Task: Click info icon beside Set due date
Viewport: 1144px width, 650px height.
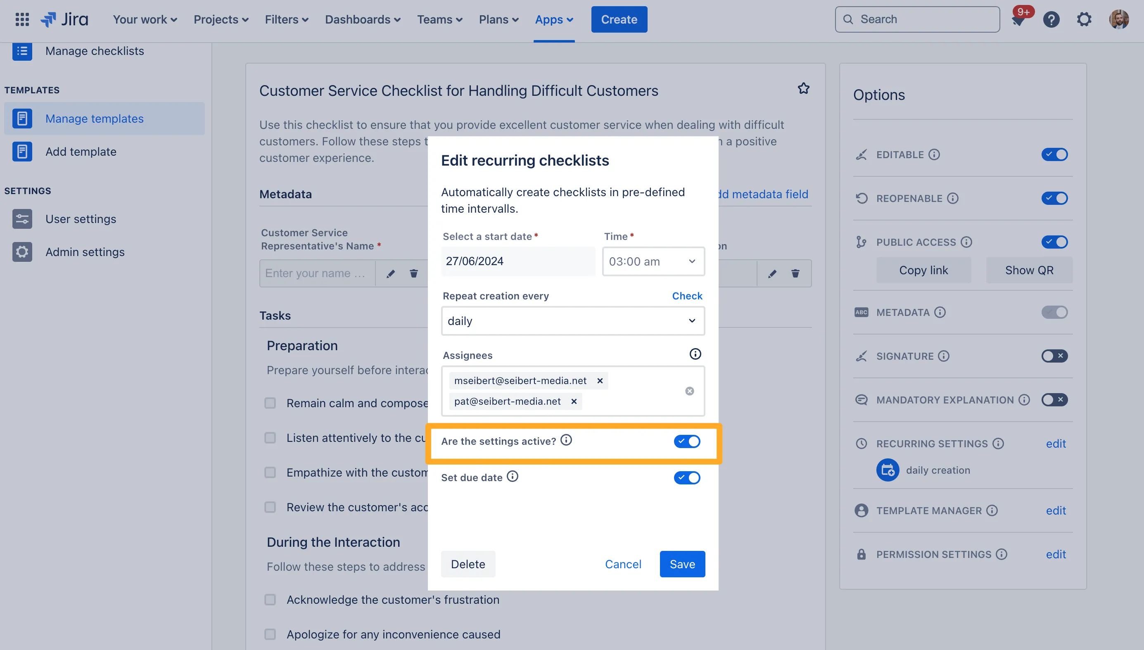Action: point(513,476)
